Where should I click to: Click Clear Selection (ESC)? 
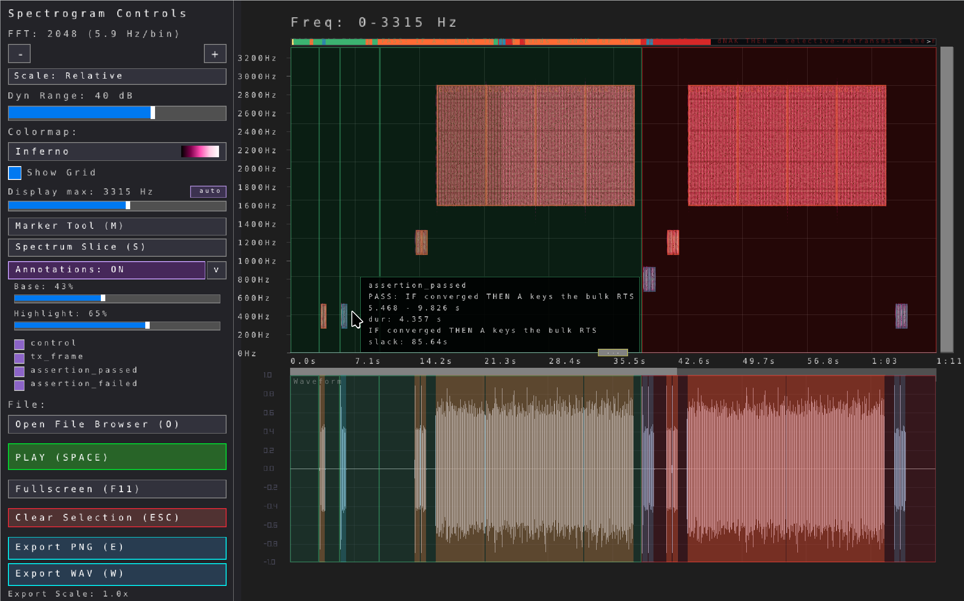tap(117, 517)
